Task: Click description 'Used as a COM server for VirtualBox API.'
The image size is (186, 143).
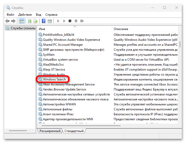Action: 141,60
